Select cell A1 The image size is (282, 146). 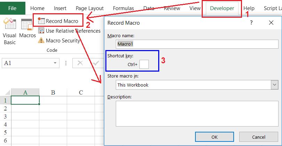tap(25, 100)
